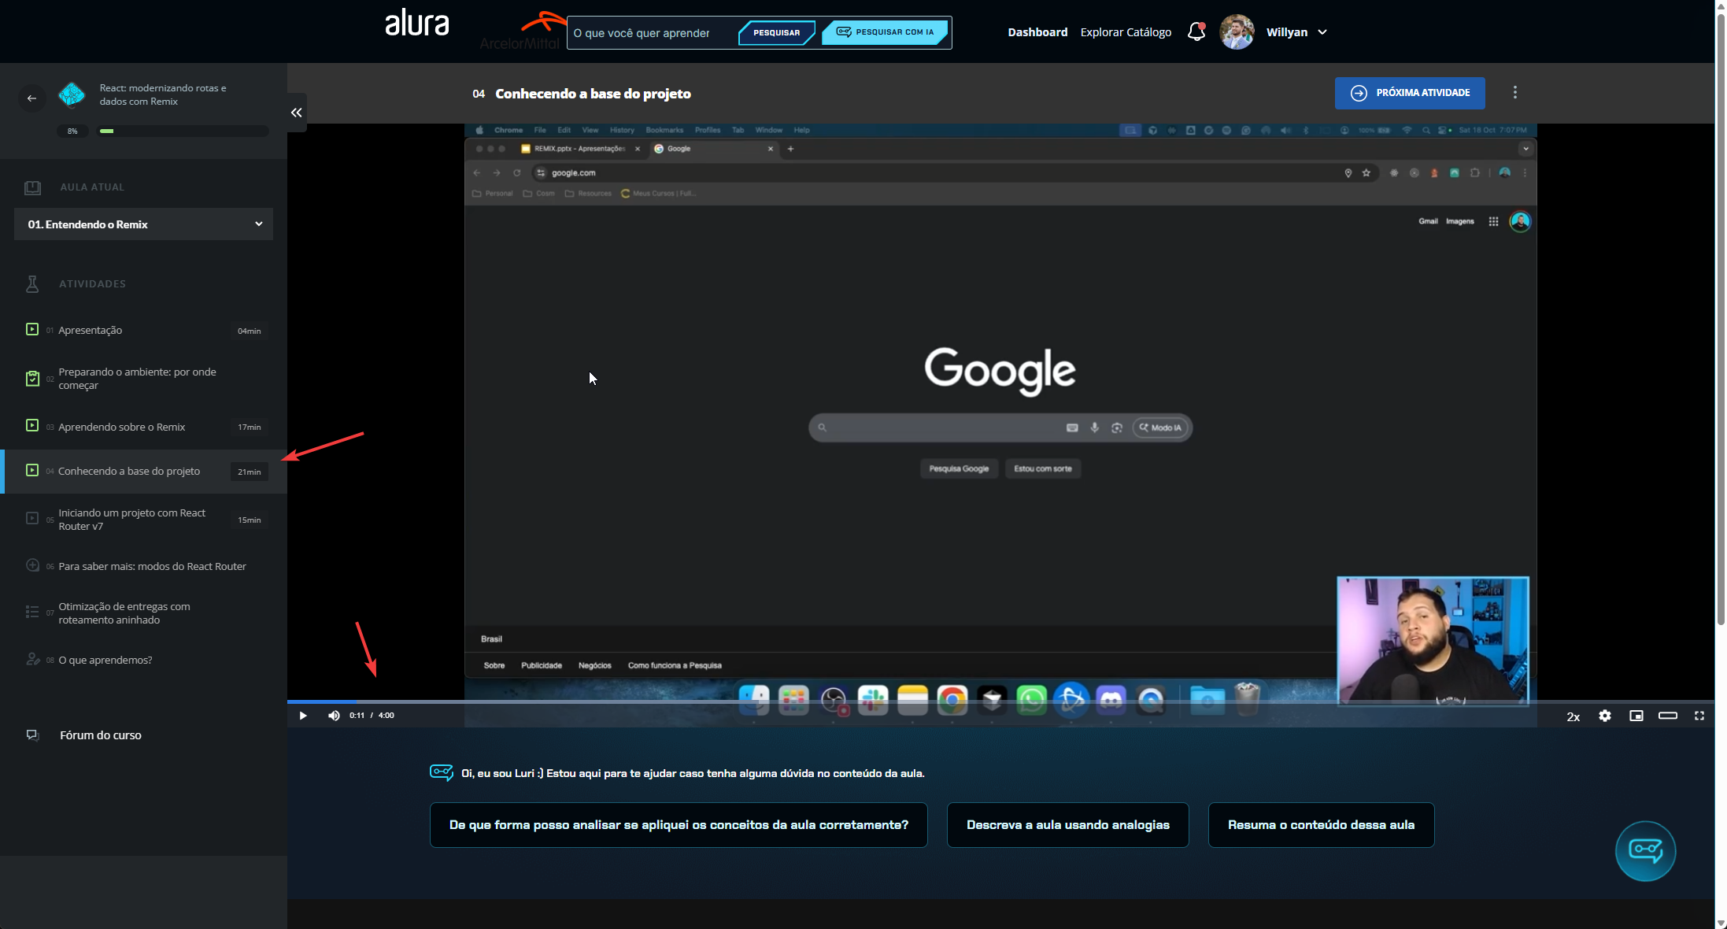
Task: Navigate to the Dashboard
Action: pyautogui.click(x=1037, y=32)
